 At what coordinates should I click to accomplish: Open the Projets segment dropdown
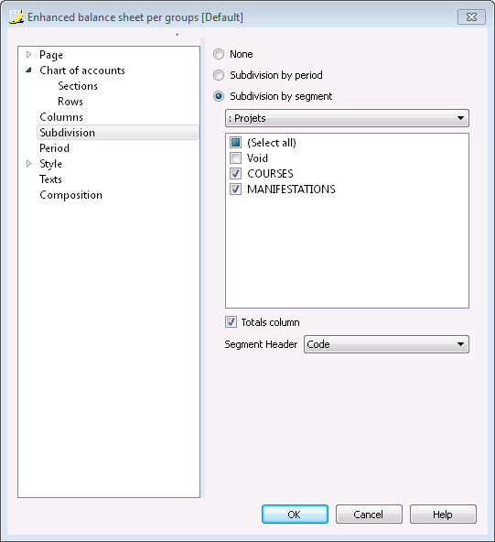(x=347, y=118)
